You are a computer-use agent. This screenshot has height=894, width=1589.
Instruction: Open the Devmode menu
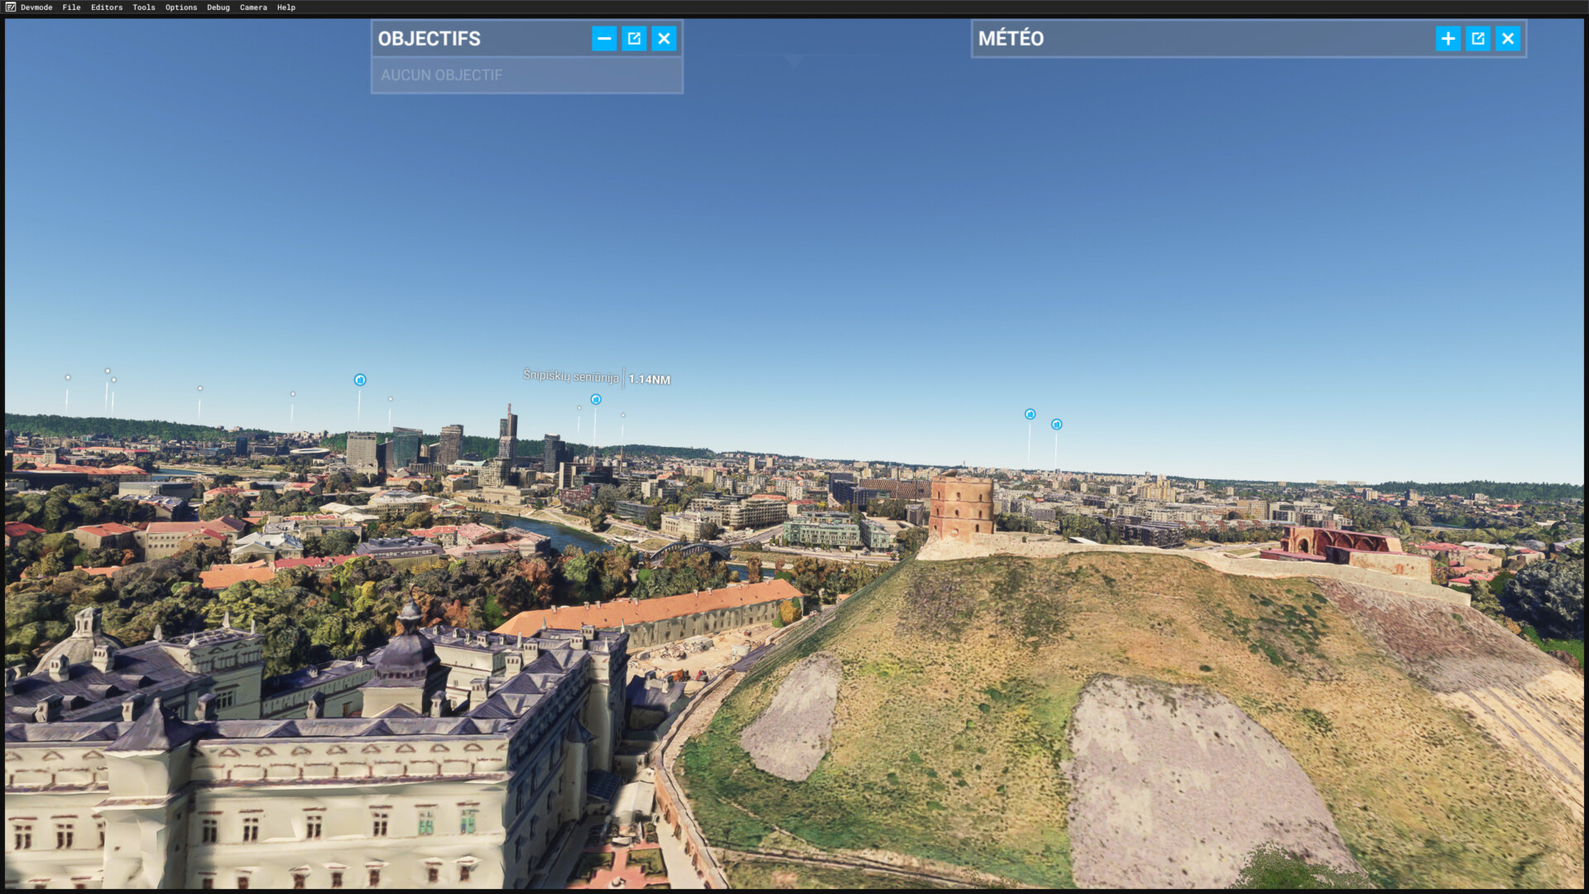pos(36,7)
